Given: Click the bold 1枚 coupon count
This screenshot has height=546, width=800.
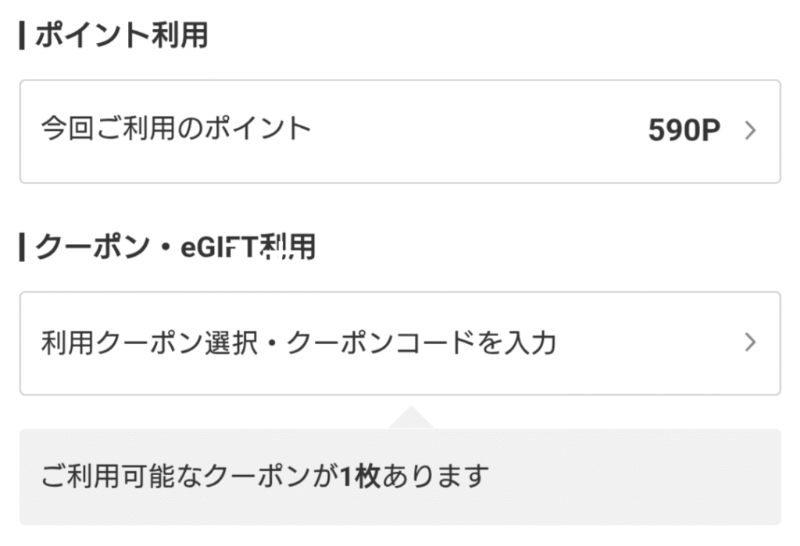Looking at the screenshot, I should [360, 475].
